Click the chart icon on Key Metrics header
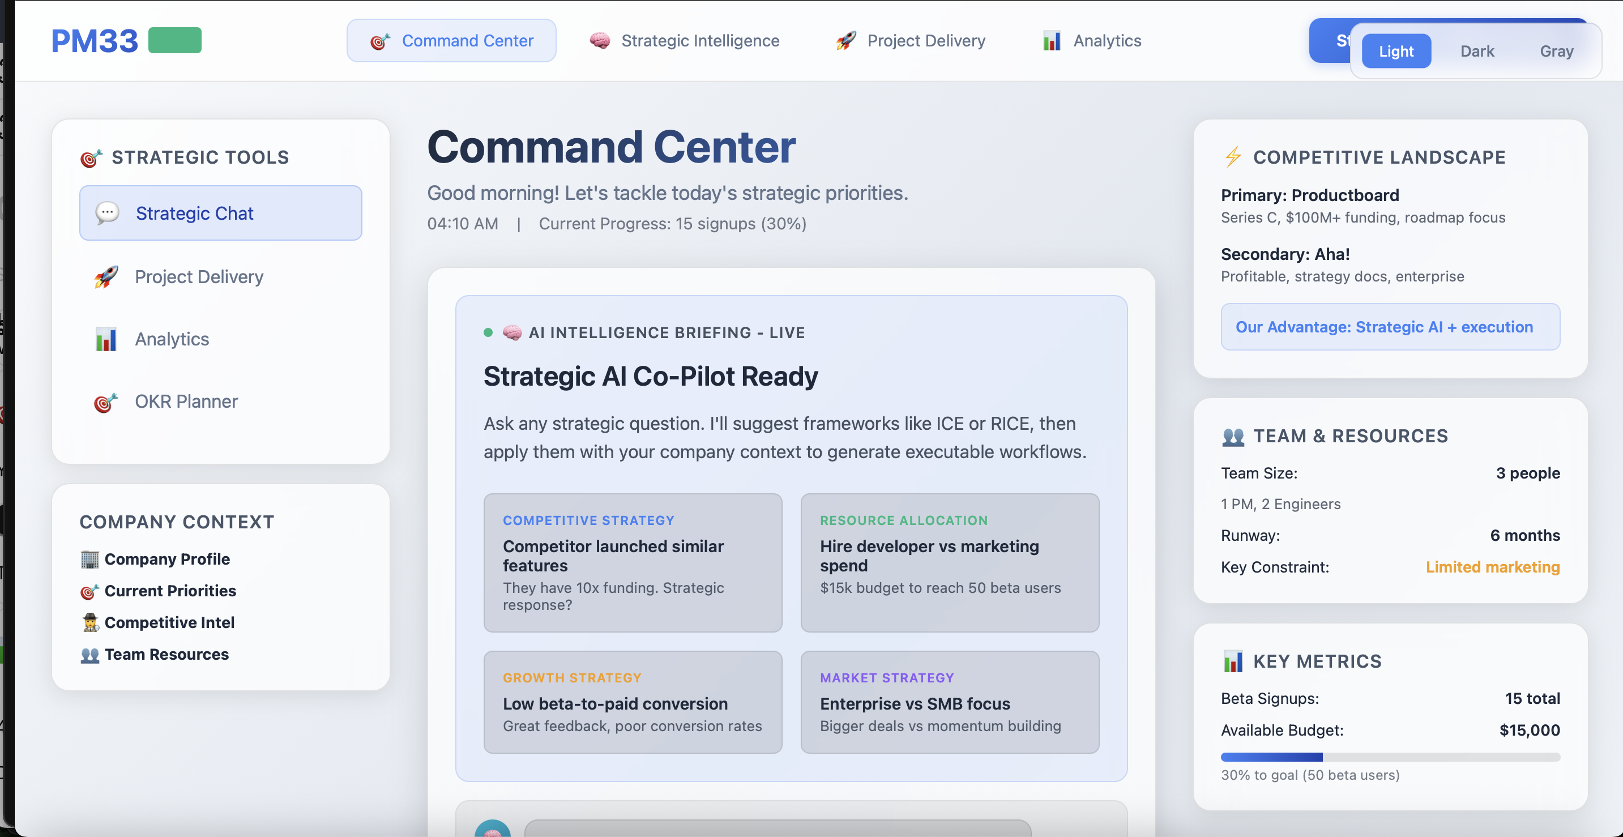 click(x=1233, y=661)
